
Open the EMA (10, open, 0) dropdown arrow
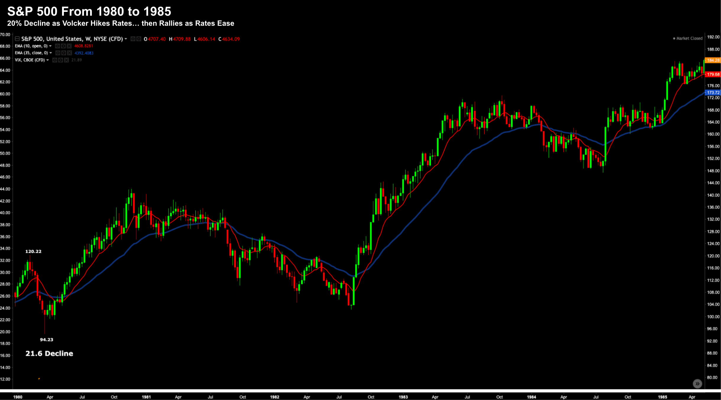pos(50,46)
